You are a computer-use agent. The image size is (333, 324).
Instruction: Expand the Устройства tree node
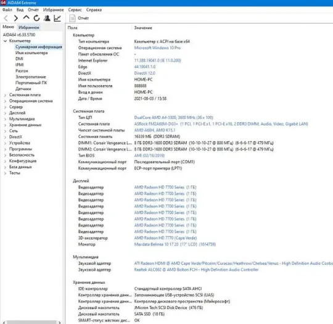5,143
